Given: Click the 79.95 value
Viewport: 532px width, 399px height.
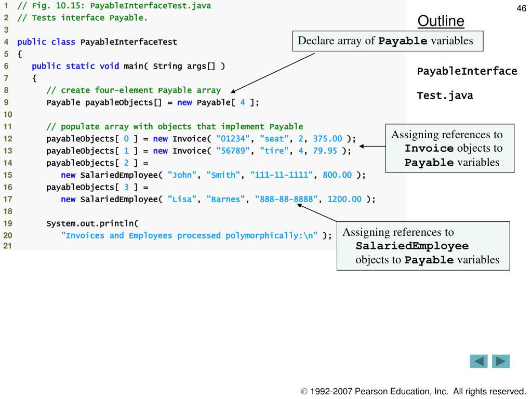Looking at the screenshot, I should 325,151.
